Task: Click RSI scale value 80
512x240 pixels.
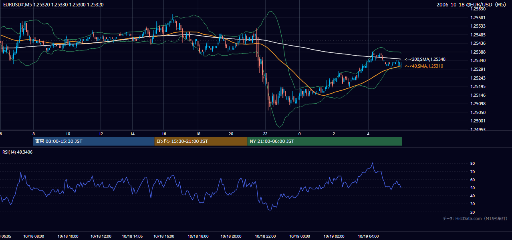Action: [x=473, y=164]
